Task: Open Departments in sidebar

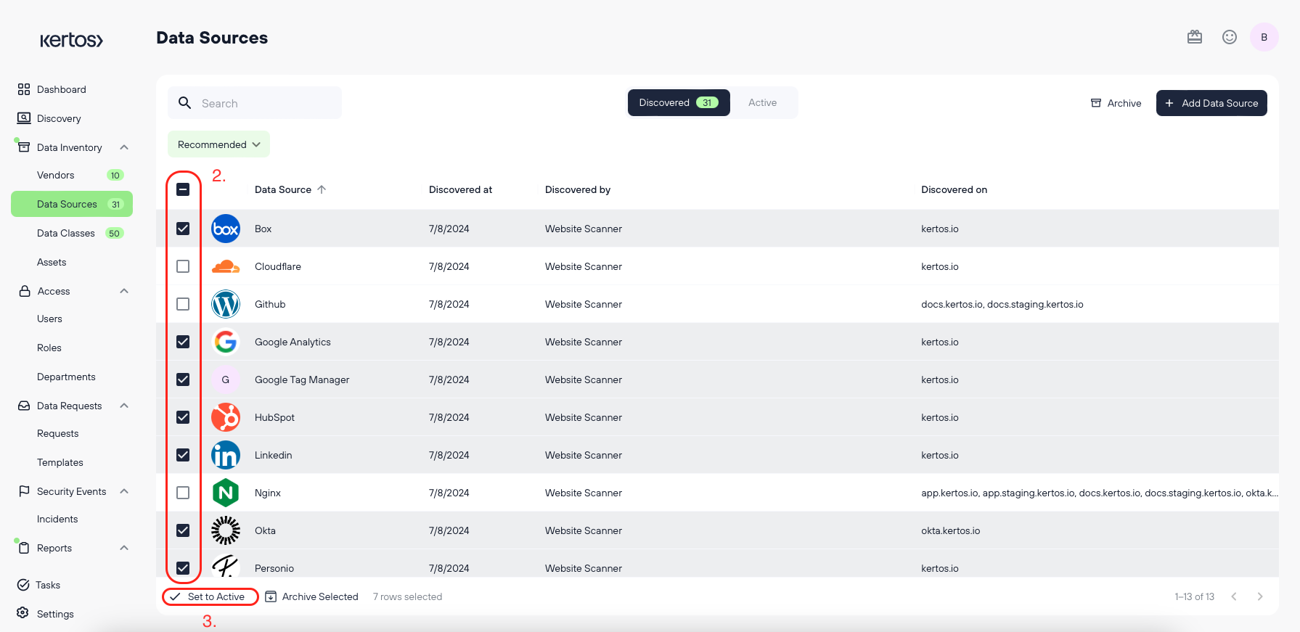Action: (x=66, y=377)
